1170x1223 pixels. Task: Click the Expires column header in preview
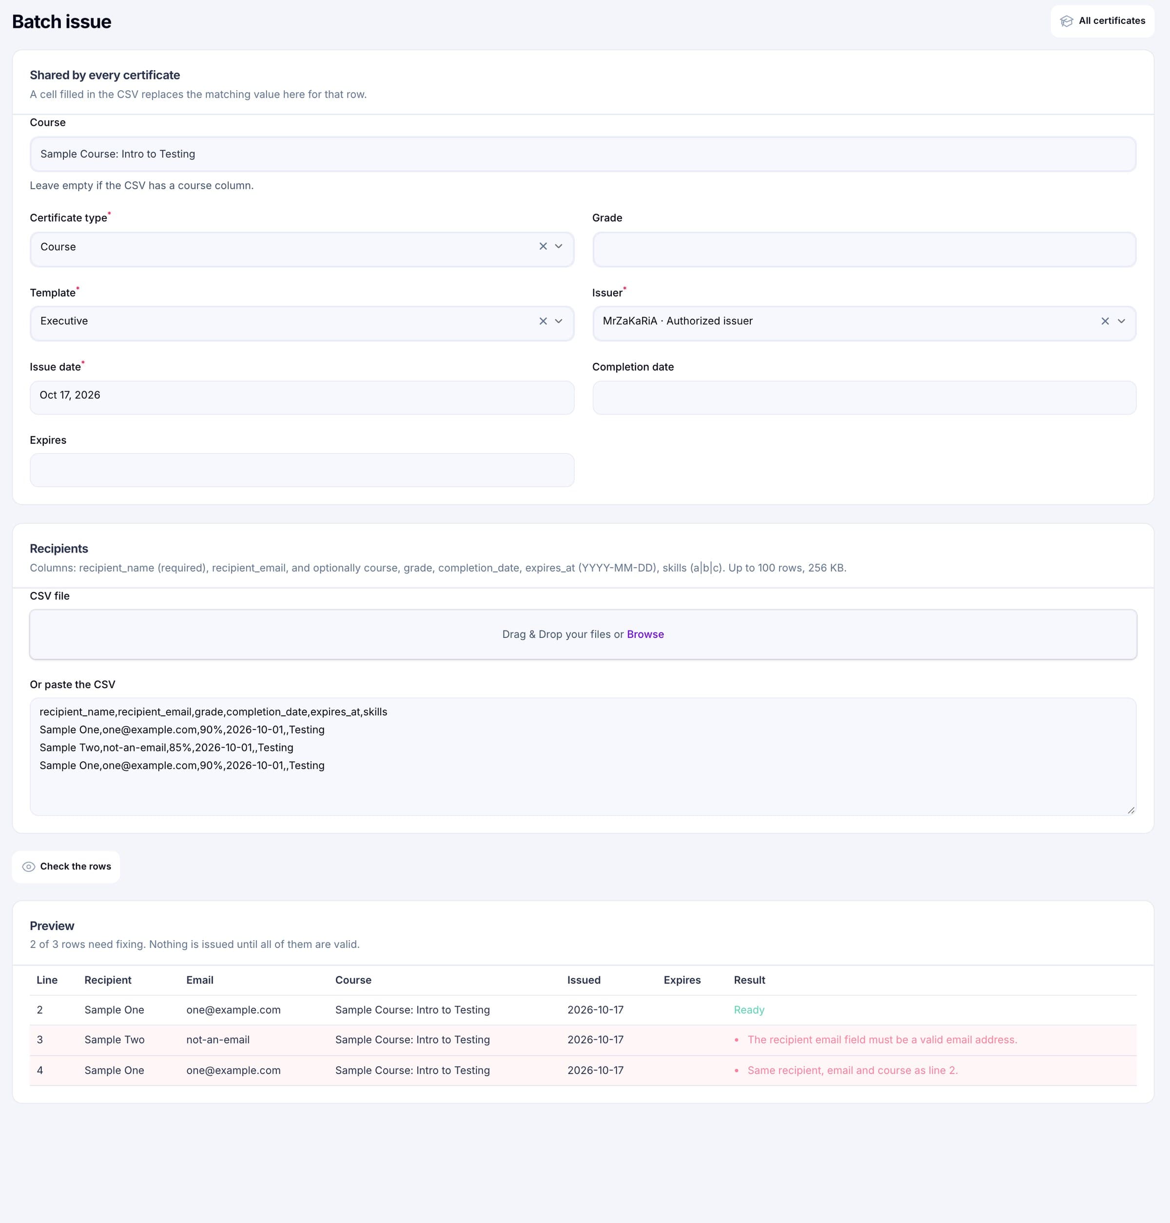(682, 980)
